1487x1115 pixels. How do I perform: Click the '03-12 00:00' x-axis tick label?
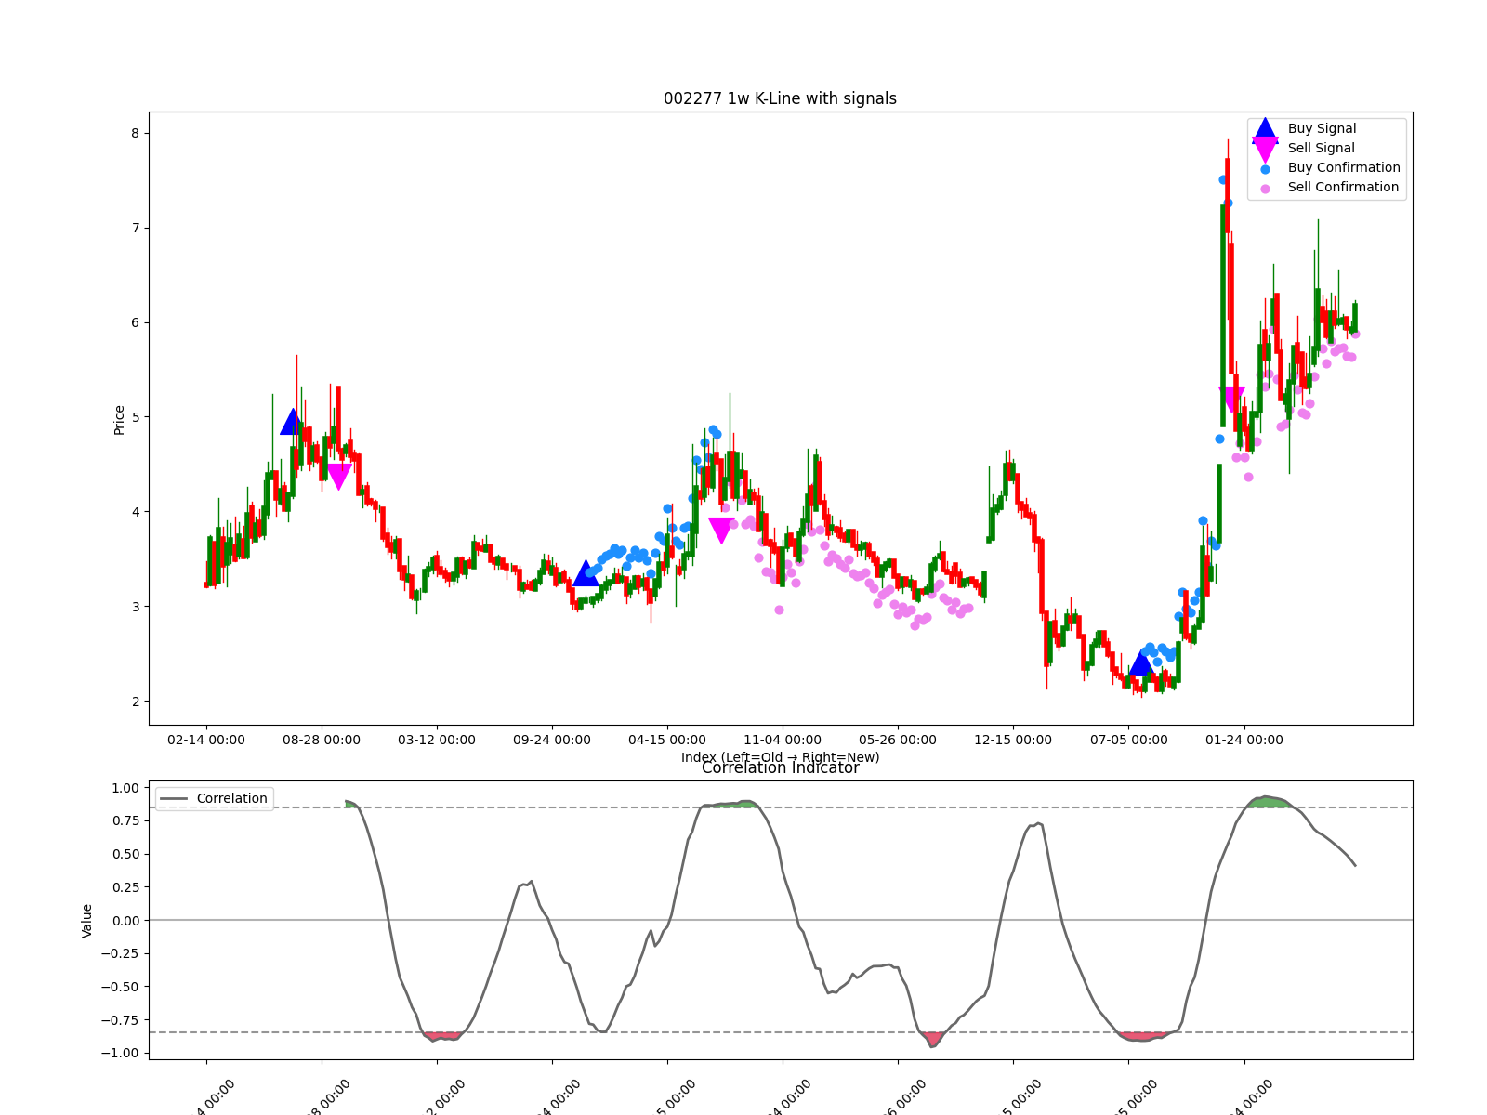[x=437, y=740]
